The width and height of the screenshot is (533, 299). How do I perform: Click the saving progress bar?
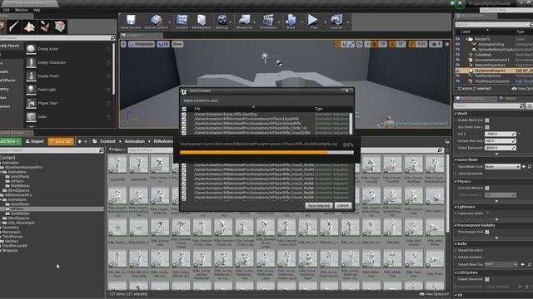266,153
